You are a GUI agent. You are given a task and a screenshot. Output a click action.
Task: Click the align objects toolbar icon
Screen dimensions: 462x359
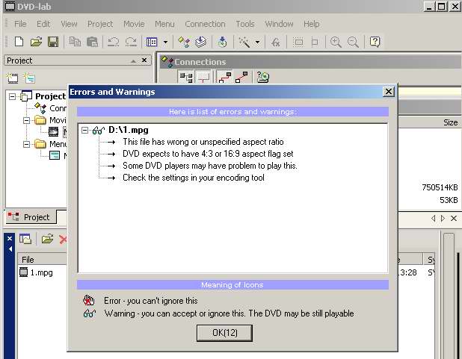(315, 42)
